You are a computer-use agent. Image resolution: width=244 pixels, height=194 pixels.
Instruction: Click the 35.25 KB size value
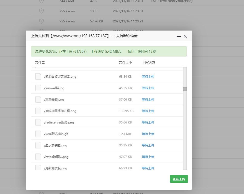[125, 145]
